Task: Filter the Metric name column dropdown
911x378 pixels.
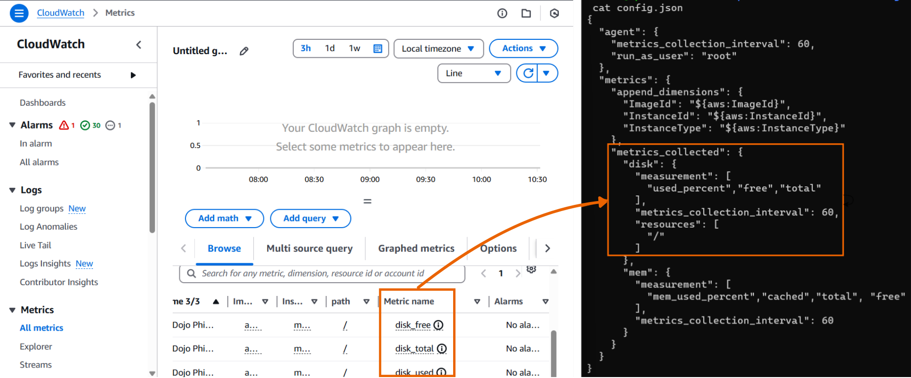Action: (x=477, y=302)
